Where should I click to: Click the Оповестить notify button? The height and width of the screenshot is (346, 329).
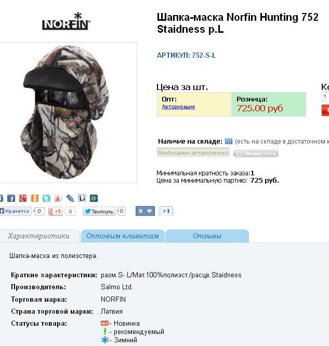click(256, 153)
